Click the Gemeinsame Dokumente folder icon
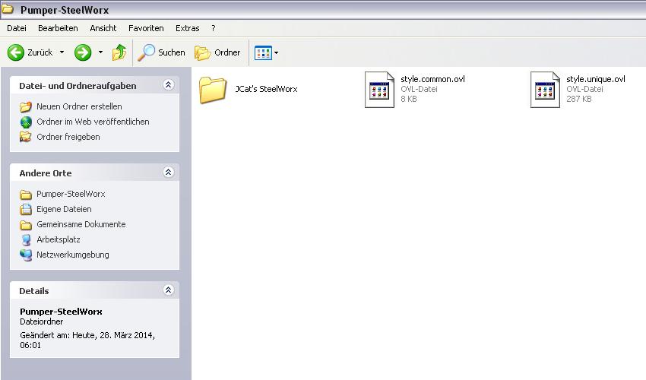The height and width of the screenshot is (380, 646). coord(26,225)
